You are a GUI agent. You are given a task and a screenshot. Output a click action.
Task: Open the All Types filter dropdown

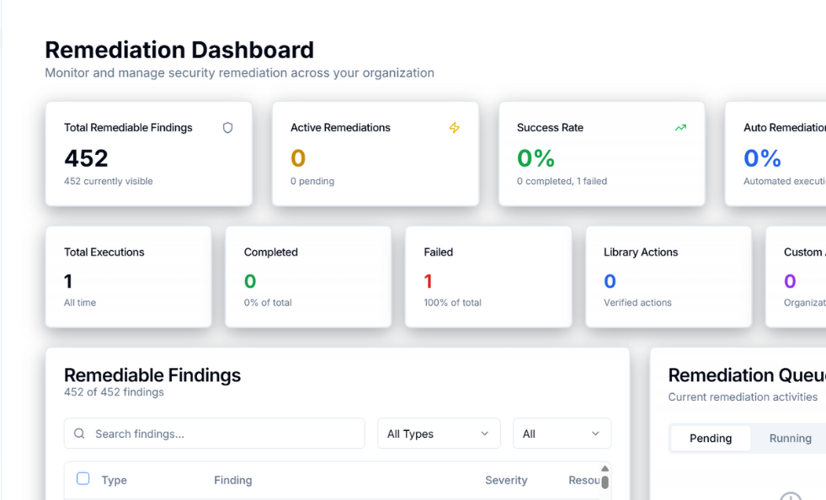coord(438,434)
